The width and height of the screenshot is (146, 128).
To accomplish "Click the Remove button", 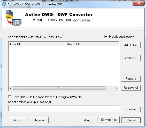I will [x=131, y=79].
